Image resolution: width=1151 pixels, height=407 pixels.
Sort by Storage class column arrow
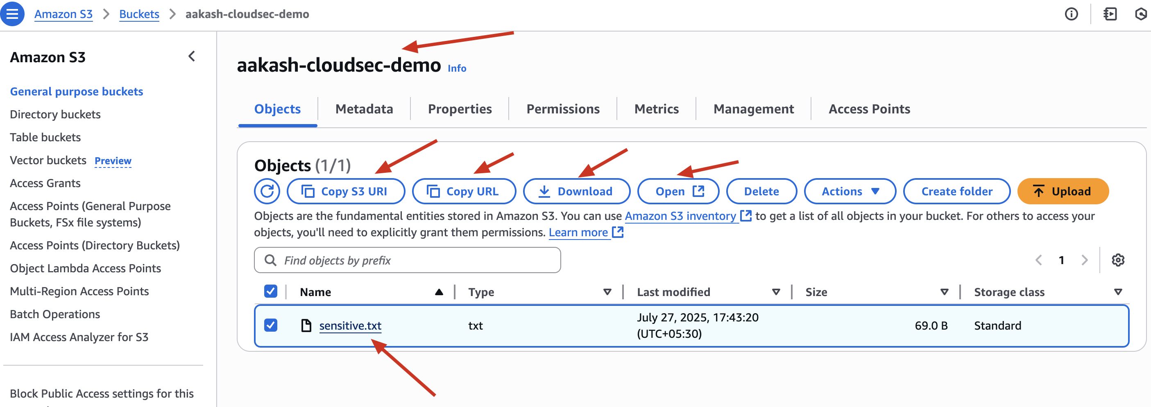1118,292
